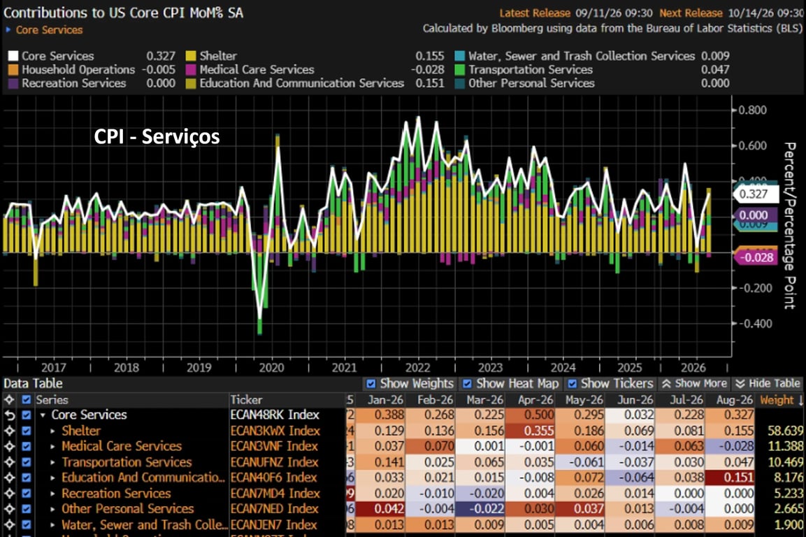The height and width of the screenshot is (537, 806).
Task: Uncheck the Transportation Services row checkbox
Action: click(x=27, y=462)
